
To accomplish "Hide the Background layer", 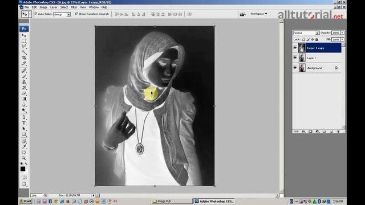I will click(295, 68).
